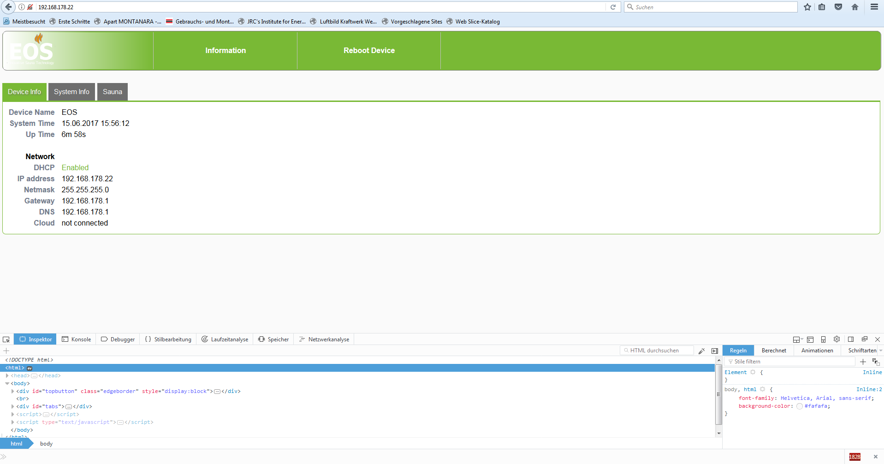The width and height of the screenshot is (884, 464).
Task: Click the red 1828 error counter
Action: [x=854, y=457]
